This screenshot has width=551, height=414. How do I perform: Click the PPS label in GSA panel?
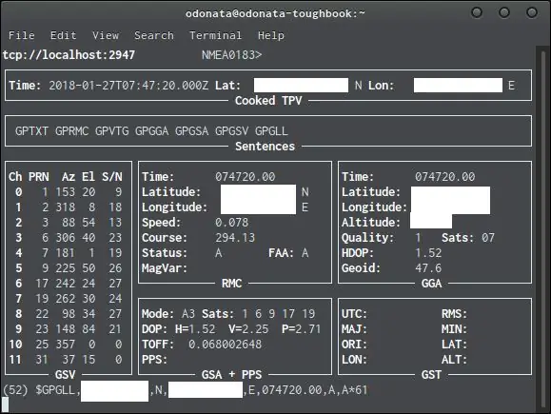[154, 360]
